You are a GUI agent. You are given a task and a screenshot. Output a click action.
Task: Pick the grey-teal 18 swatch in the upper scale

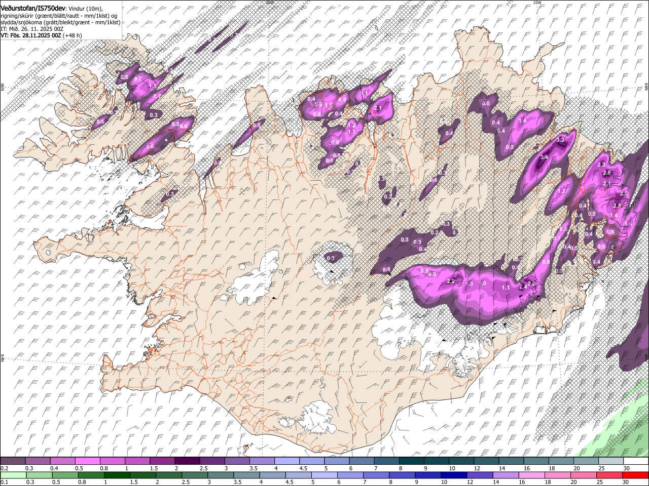561,461
